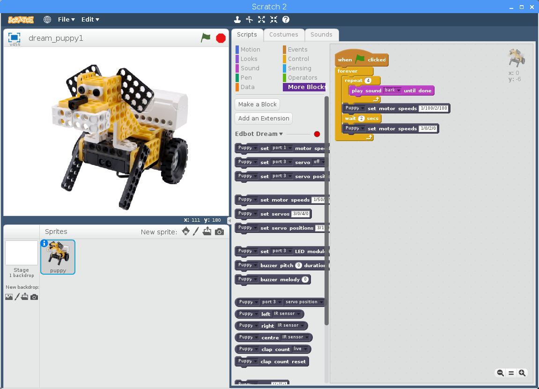Open Block help question mark tool
539x389 pixels.
[286, 20]
